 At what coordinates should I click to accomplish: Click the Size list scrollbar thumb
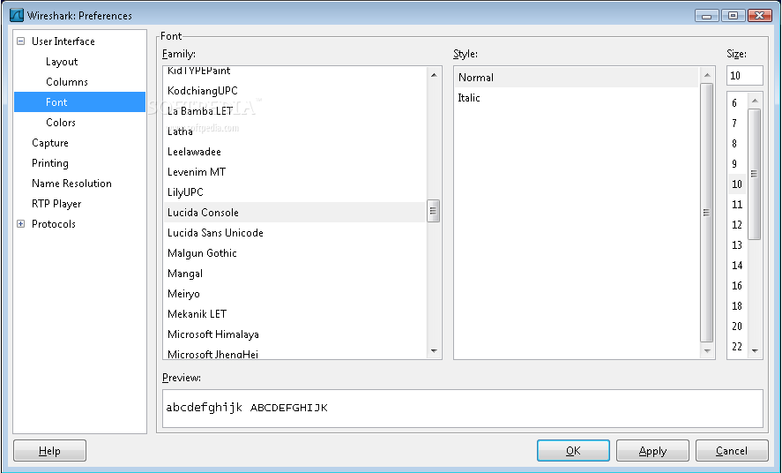[755, 174]
